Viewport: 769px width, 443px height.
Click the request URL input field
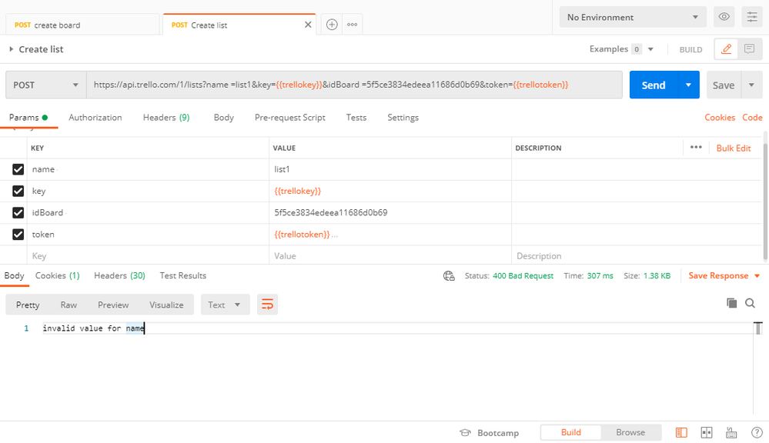coord(355,85)
